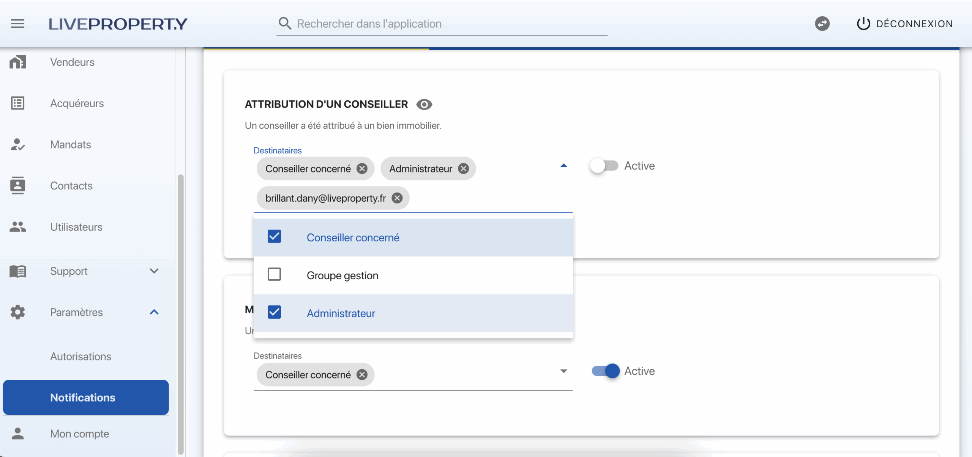Click the Contacts sidebar icon
The image size is (972, 457).
(17, 186)
